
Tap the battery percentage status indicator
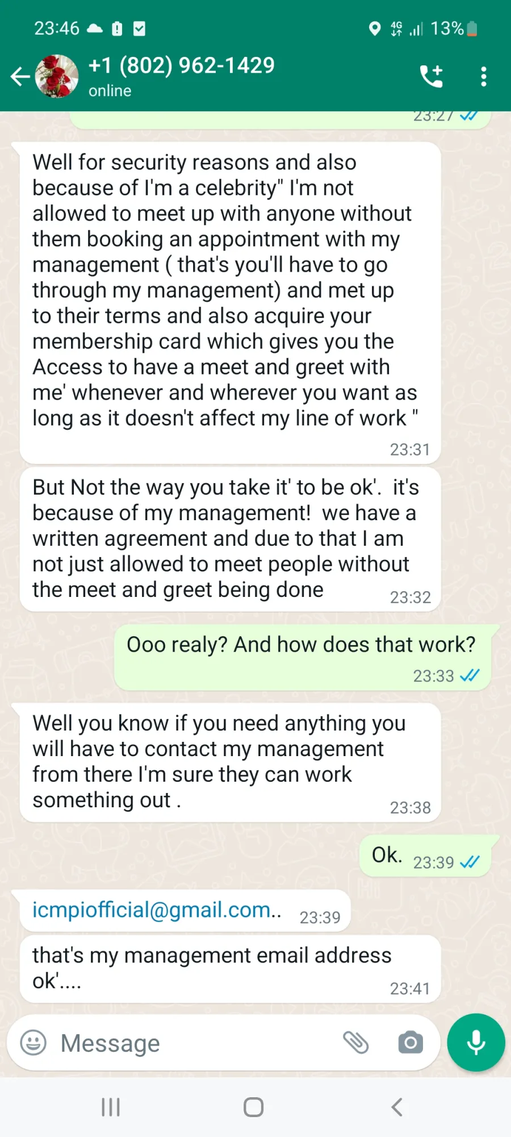tap(454, 28)
